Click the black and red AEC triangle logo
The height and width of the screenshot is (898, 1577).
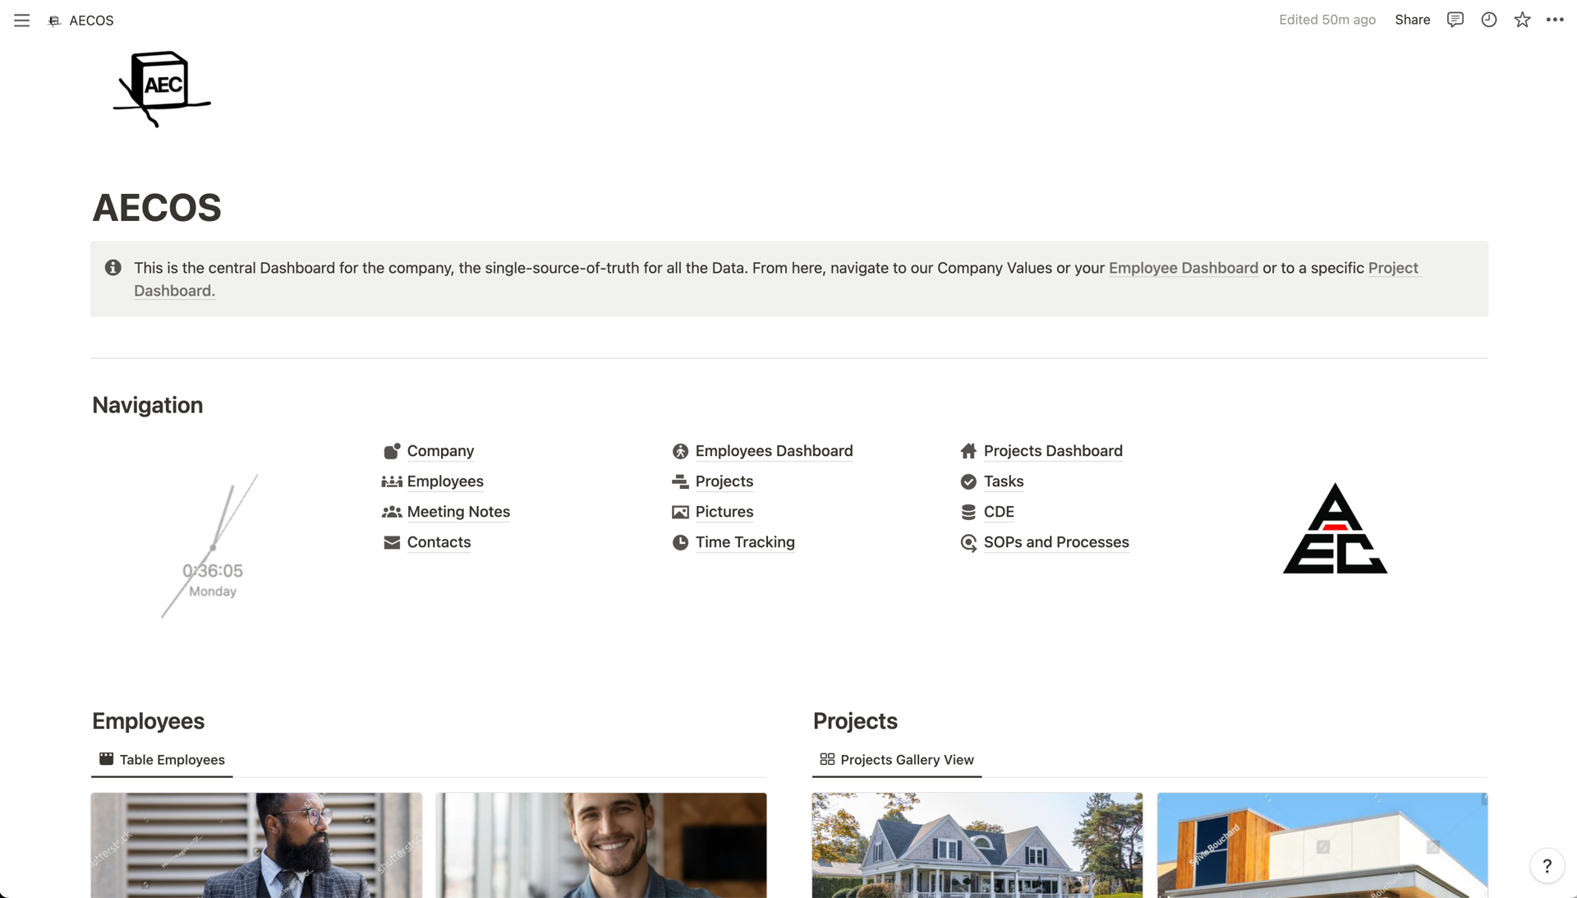coord(1335,528)
